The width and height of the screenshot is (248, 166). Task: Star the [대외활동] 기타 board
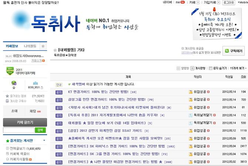click(55, 50)
